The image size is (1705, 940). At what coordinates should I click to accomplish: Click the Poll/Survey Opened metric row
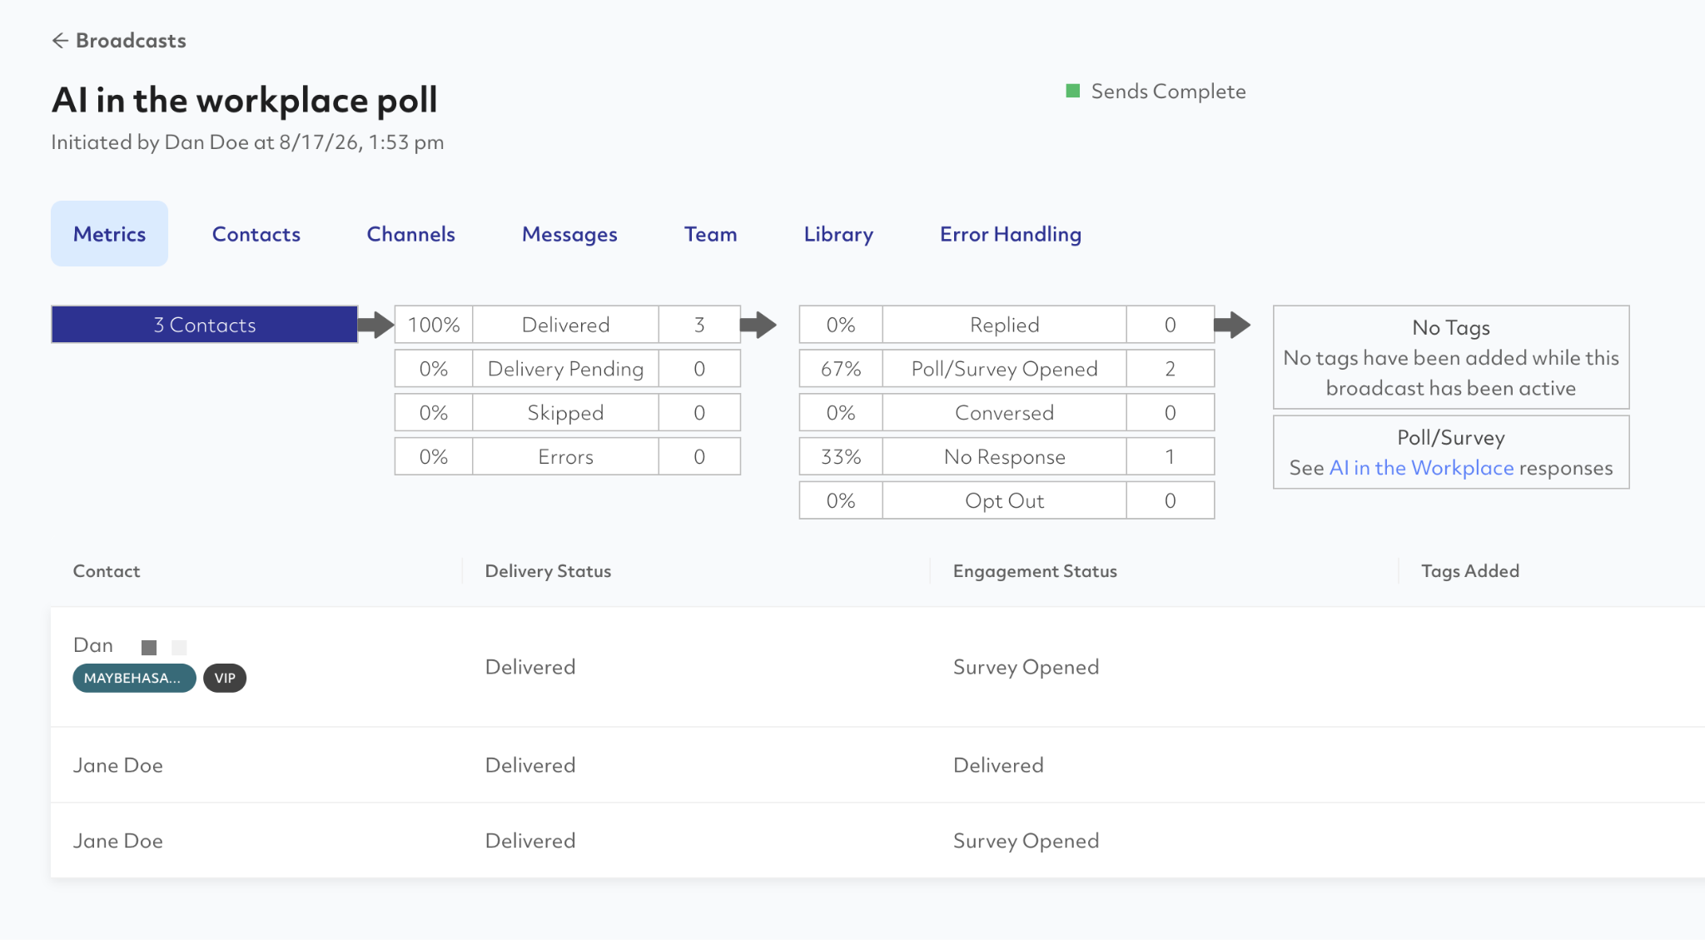[1007, 369]
